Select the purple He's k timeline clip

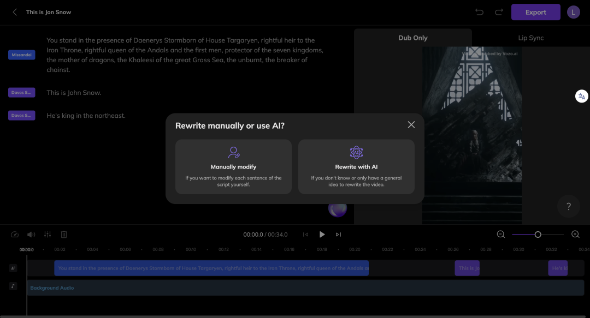pos(558,268)
